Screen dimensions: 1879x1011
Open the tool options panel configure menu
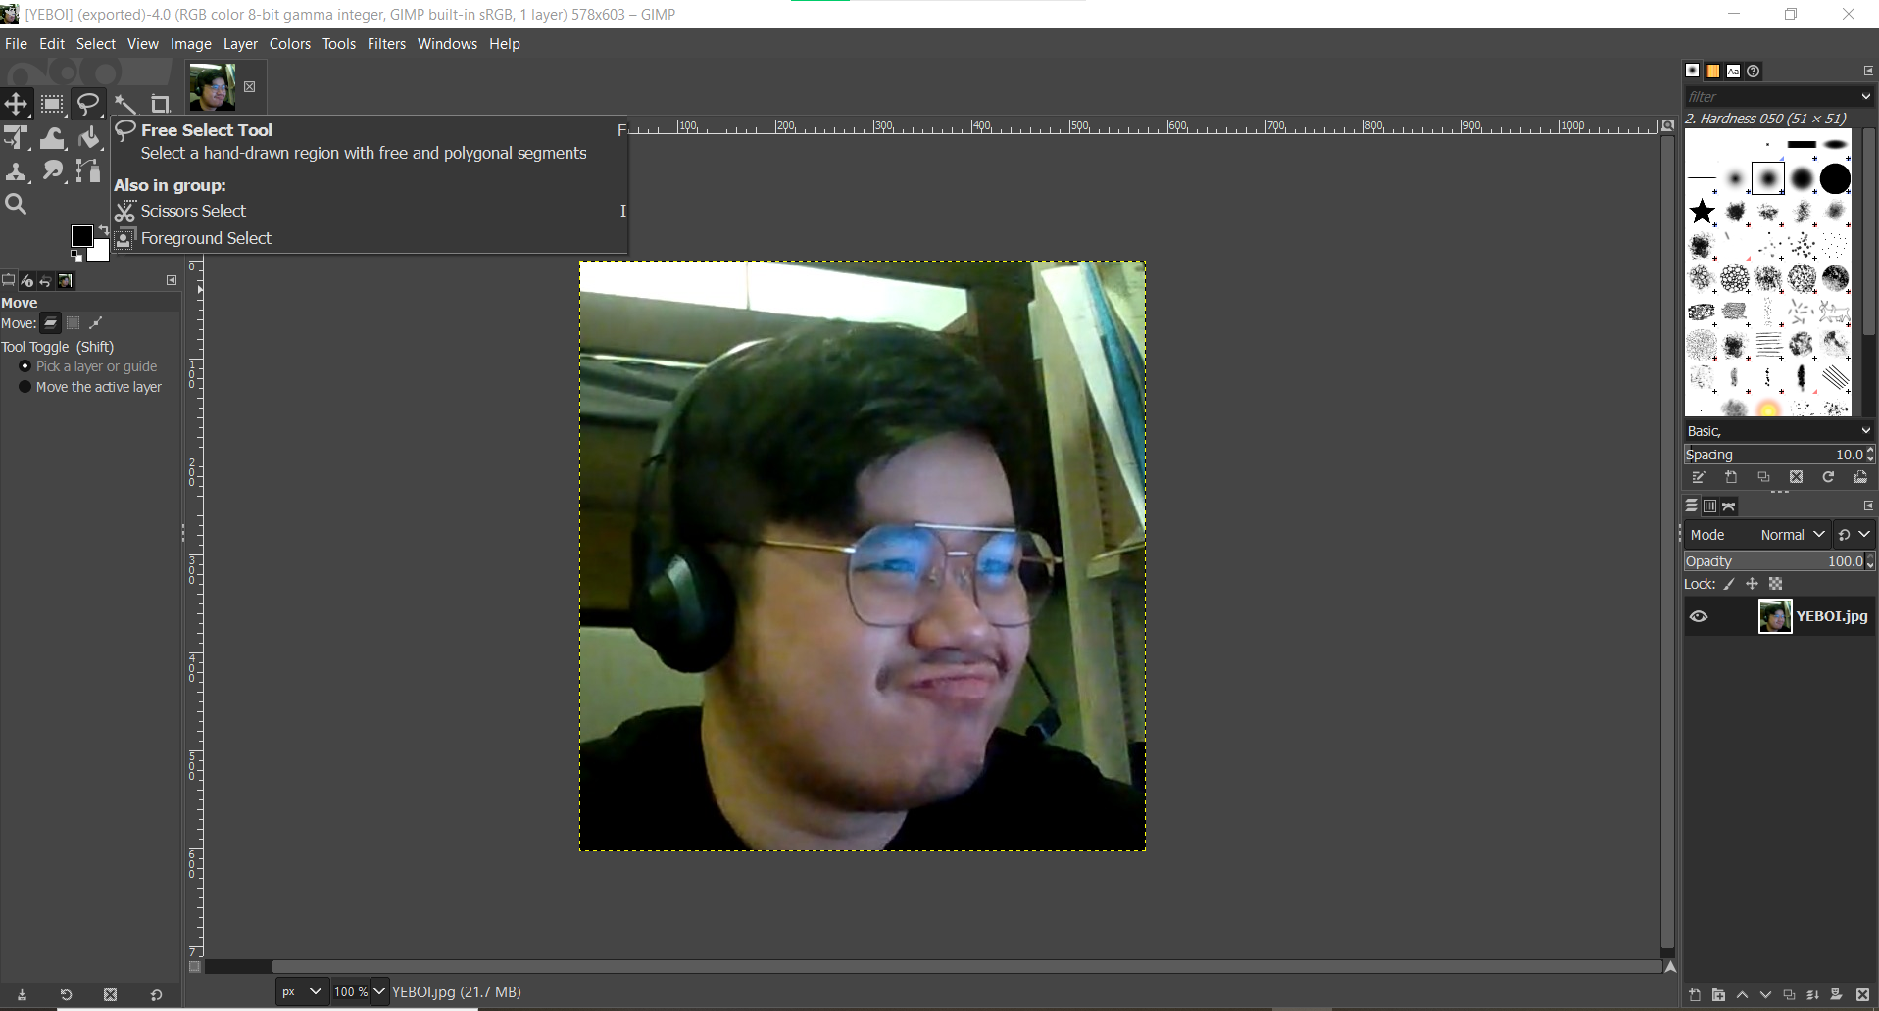[x=172, y=281]
